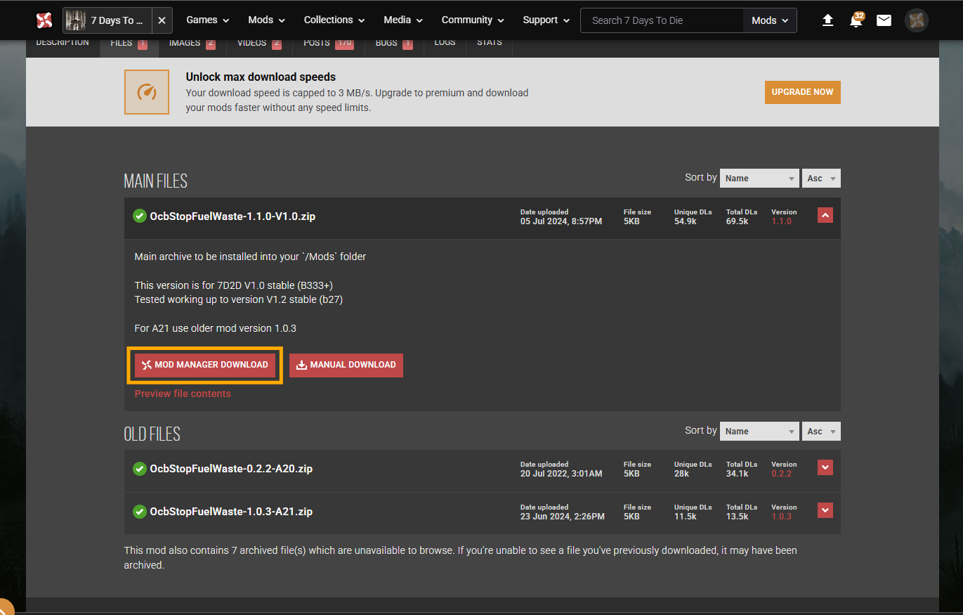
Task: Click the file name OcbStopFuelWaste-1.0.3-A21.zip
Action: tap(231, 512)
